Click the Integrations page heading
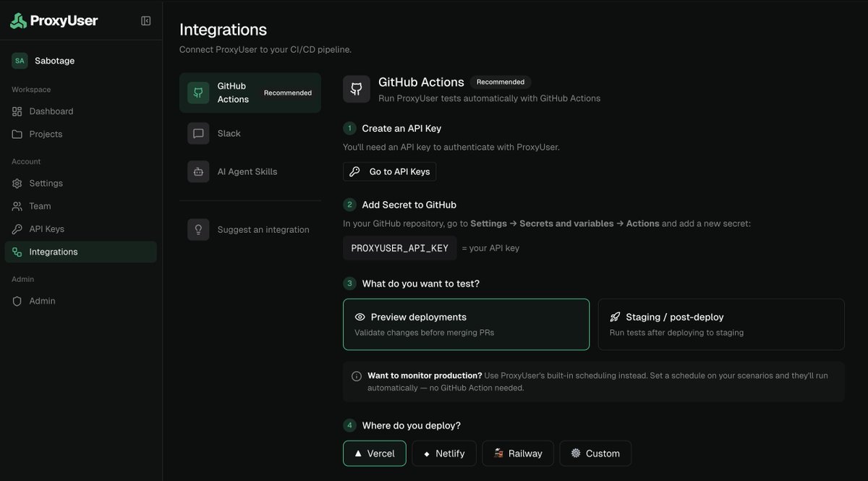 pyautogui.click(x=223, y=30)
